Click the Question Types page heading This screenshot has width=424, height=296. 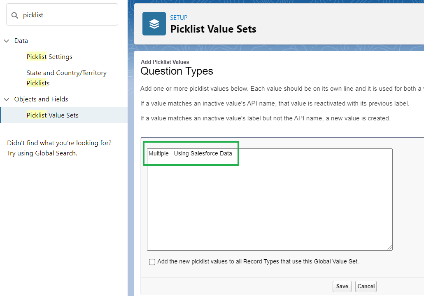coord(177,71)
